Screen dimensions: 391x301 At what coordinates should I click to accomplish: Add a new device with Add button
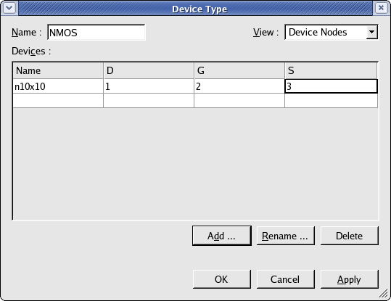point(222,236)
